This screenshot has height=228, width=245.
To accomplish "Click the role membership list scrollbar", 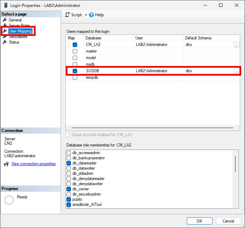I will pos(235,164).
